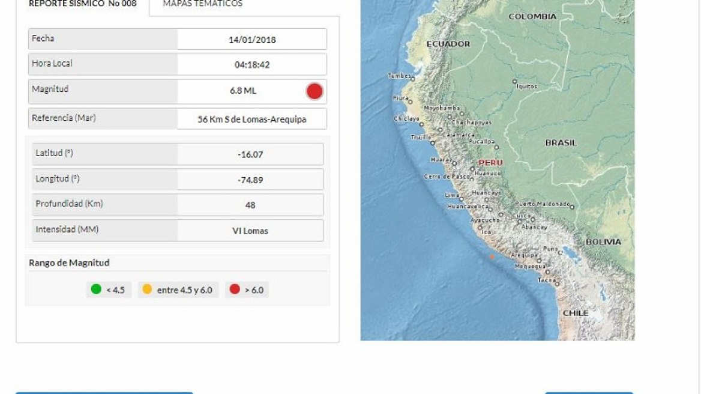Viewport: 701px width, 394px height.
Task: Click the Referencia value 56 Km S de Lomas-Arequipa
Action: coord(251,120)
